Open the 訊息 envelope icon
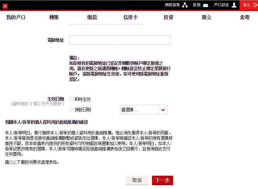This screenshot has width=258, height=189. click(205, 5)
